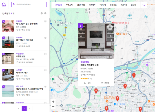Focus the search keyword input field
This screenshot has width=155, height=112.
tap(29, 4)
